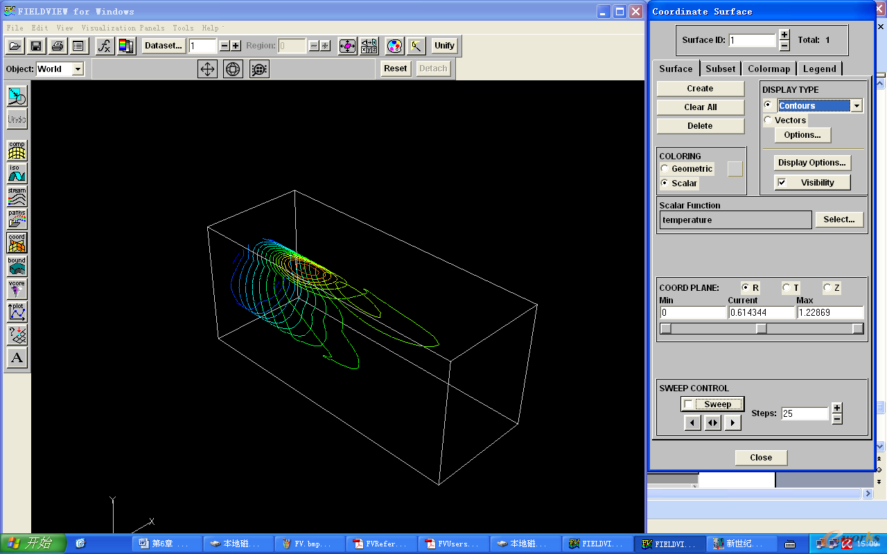Click the Display Options button

tap(811, 163)
